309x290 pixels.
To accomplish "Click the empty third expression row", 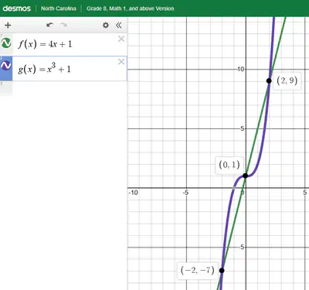I will pos(63,88).
